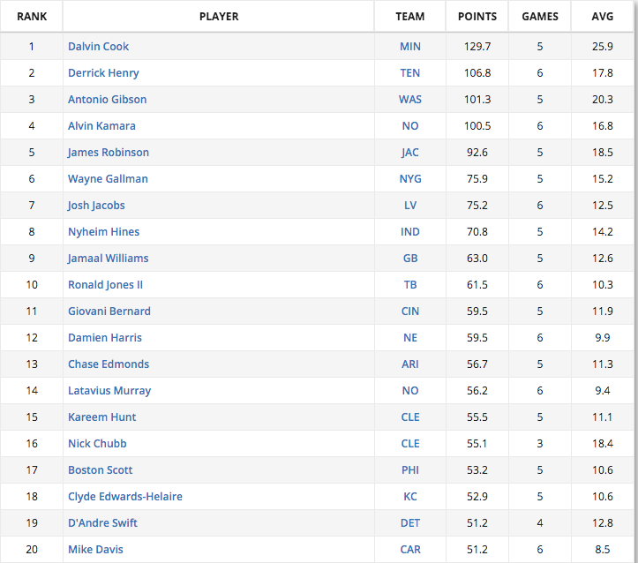This screenshot has width=638, height=563.
Task: Click the GAMES column header
Action: (540, 16)
